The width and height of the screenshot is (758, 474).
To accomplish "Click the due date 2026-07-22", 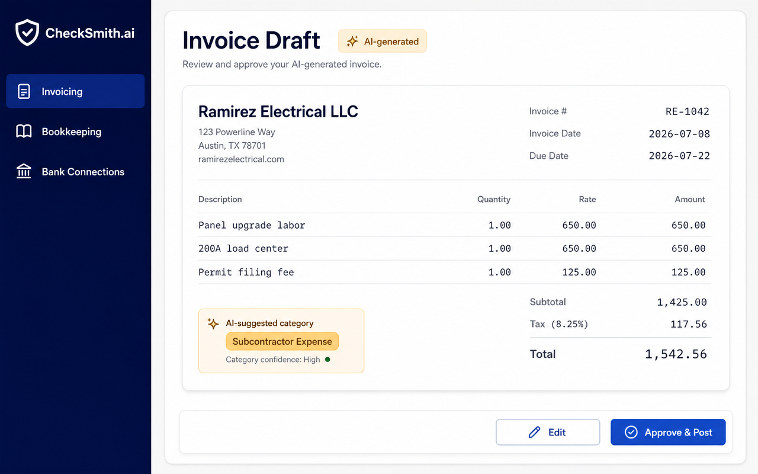I will (x=679, y=156).
